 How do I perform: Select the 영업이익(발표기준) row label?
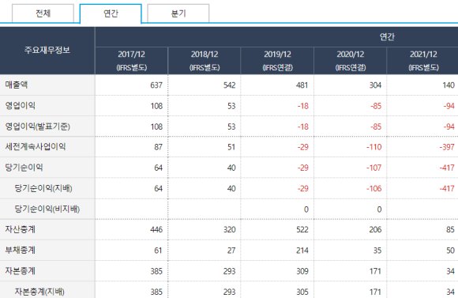click(x=37, y=126)
